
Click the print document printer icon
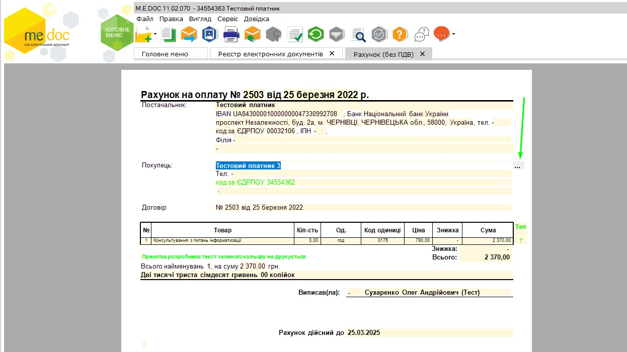coord(231,35)
